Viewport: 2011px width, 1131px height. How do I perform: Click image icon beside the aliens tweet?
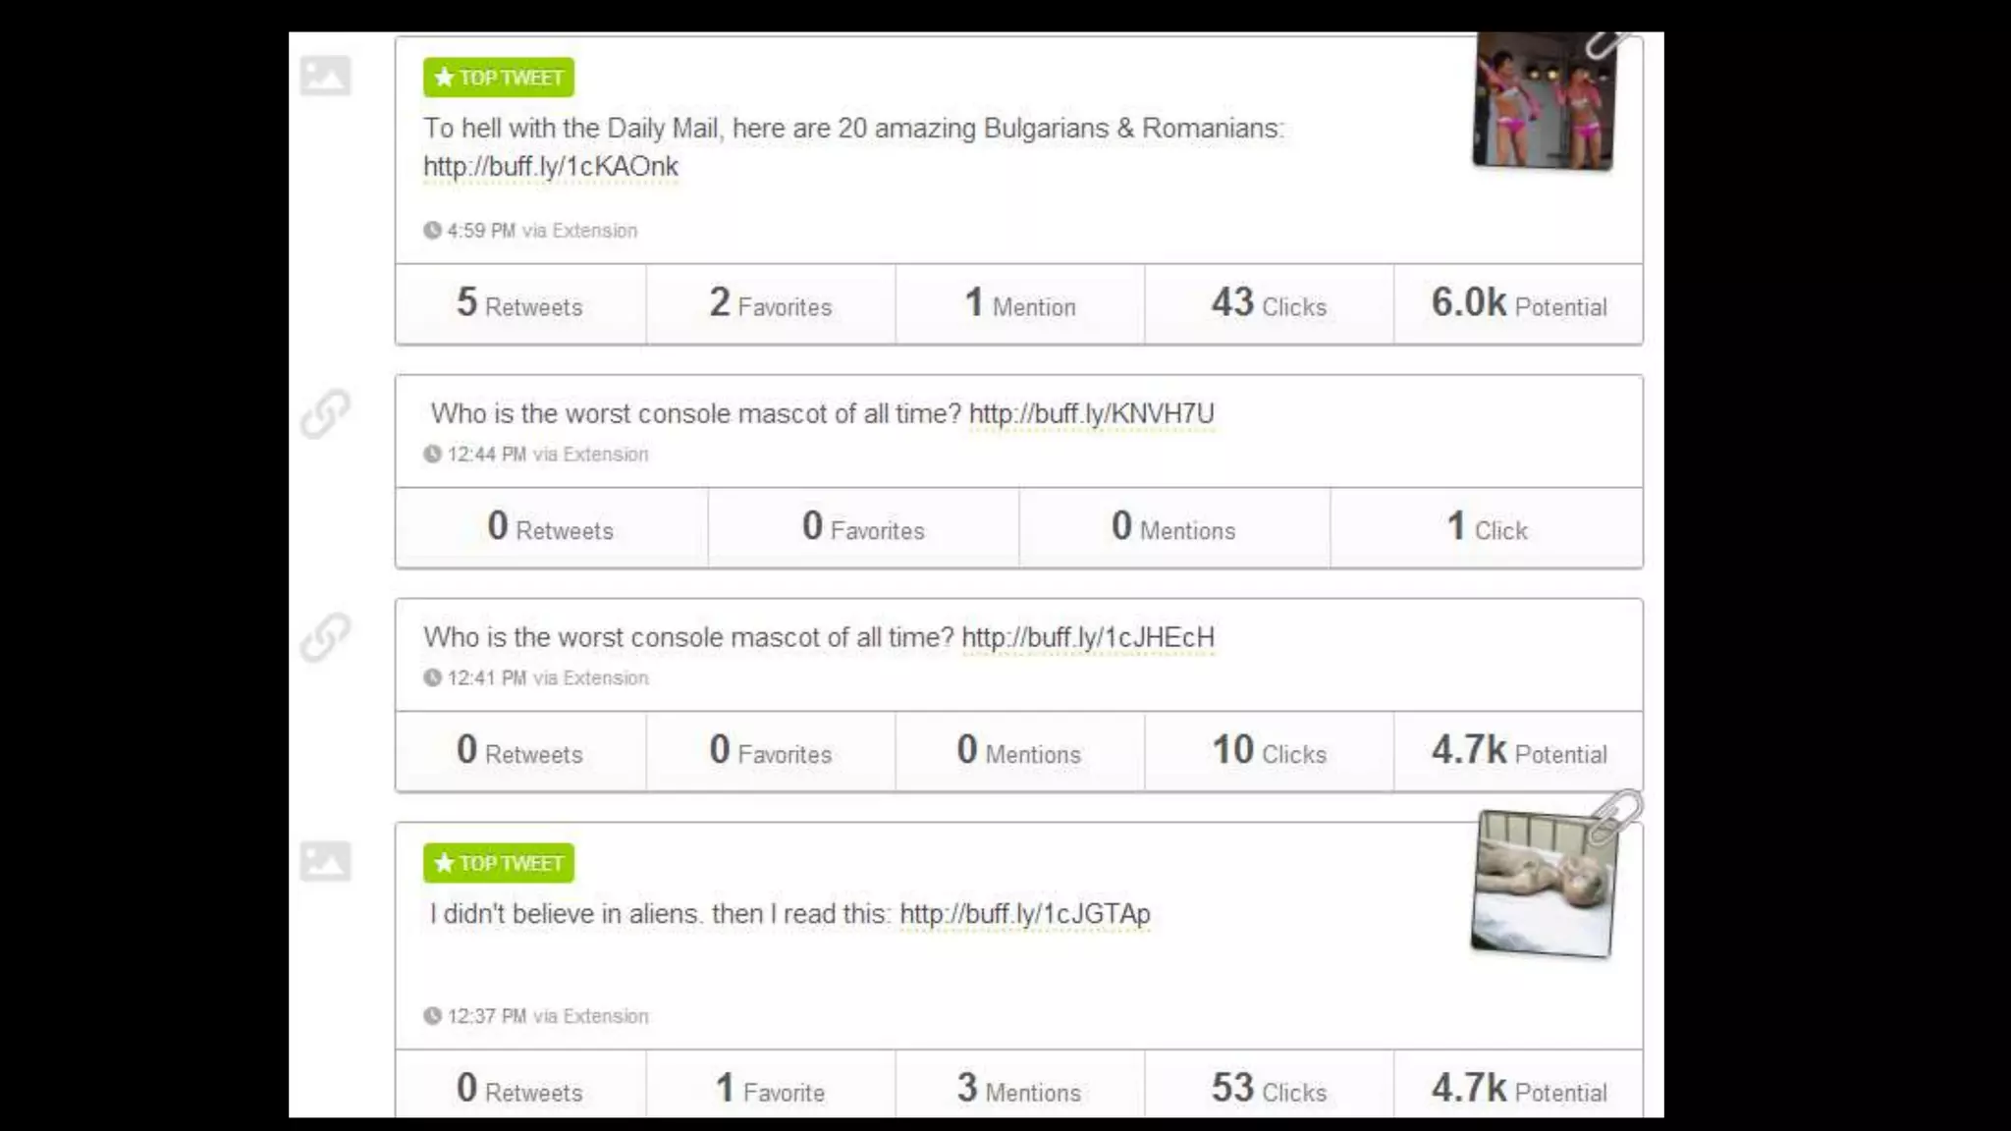[x=325, y=861]
